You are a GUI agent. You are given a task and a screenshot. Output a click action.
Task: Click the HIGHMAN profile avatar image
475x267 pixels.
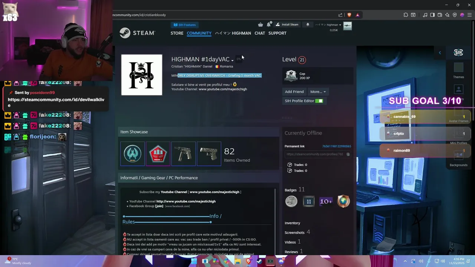142,75
